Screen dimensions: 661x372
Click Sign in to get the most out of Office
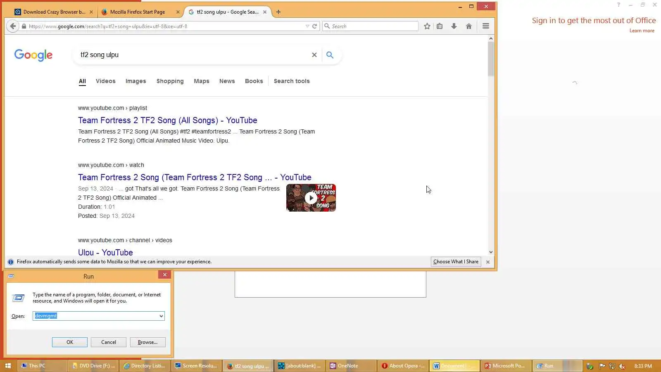click(x=594, y=20)
